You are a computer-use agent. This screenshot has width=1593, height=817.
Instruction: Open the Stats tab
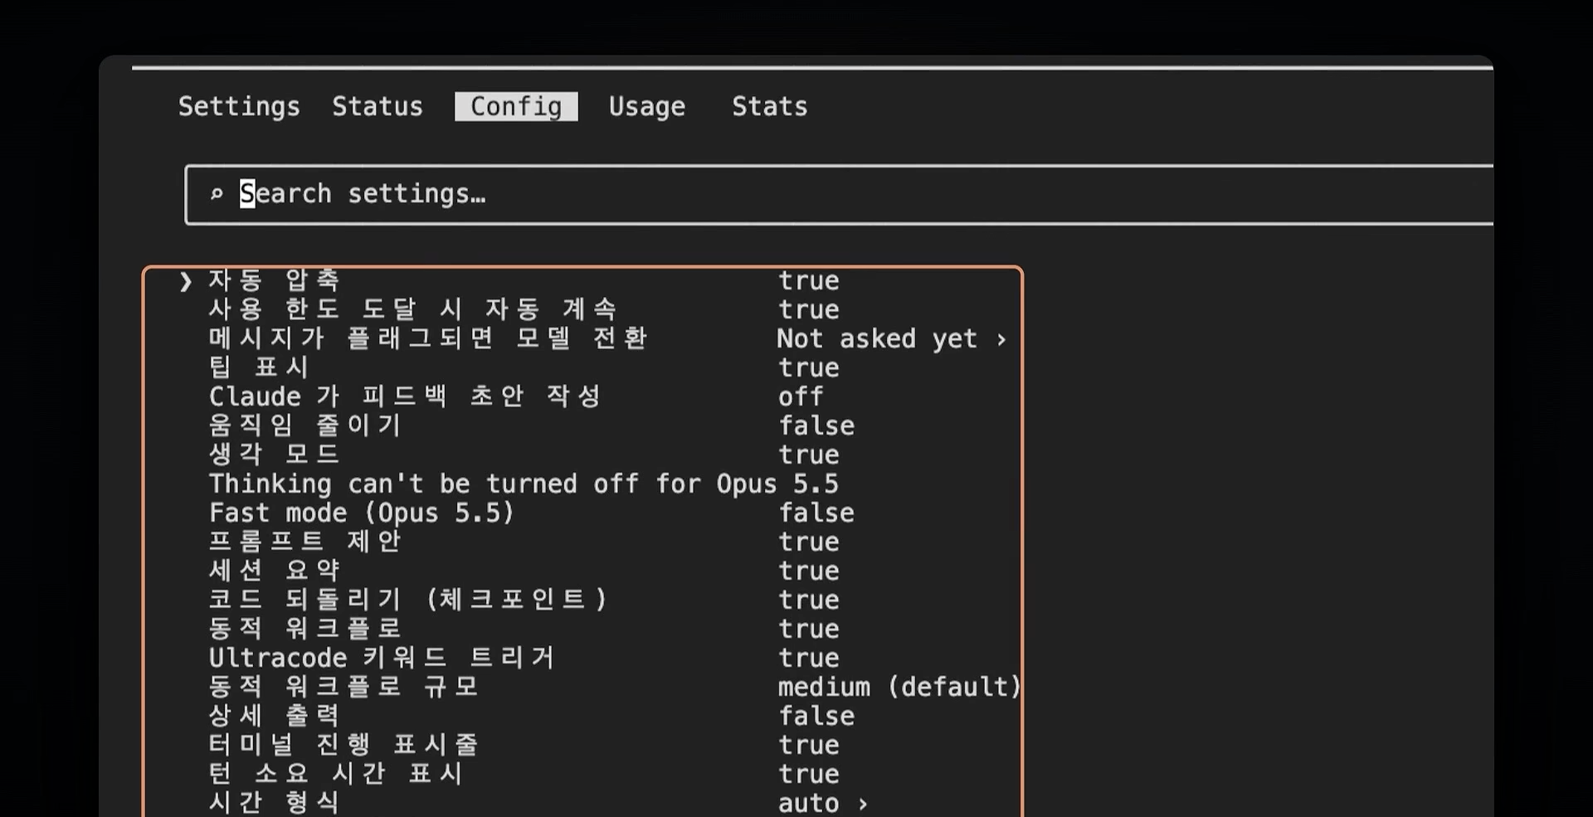tap(770, 106)
